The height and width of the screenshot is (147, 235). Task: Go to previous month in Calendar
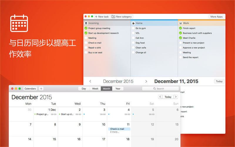point(160,97)
